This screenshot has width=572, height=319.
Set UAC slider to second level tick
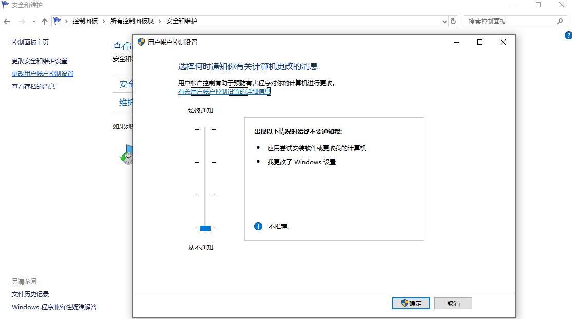pyautogui.click(x=205, y=162)
